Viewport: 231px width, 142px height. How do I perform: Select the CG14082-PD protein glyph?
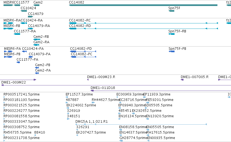[83, 51]
